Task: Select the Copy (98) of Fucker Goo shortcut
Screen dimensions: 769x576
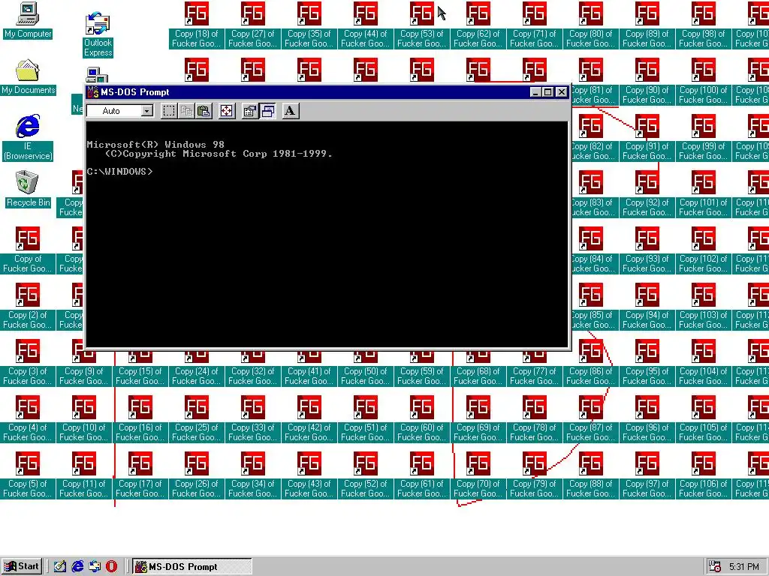Action: click(x=703, y=25)
